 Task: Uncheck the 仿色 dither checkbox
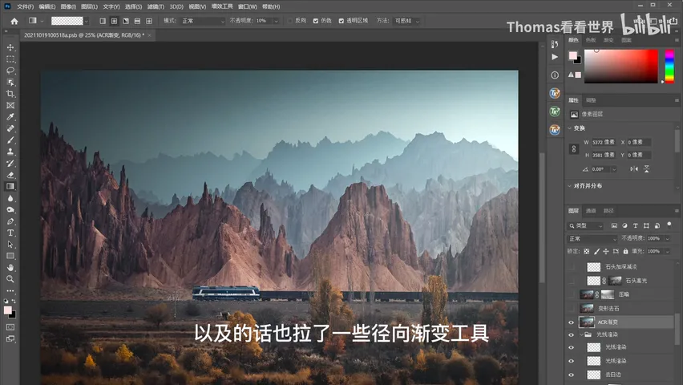pyautogui.click(x=316, y=21)
